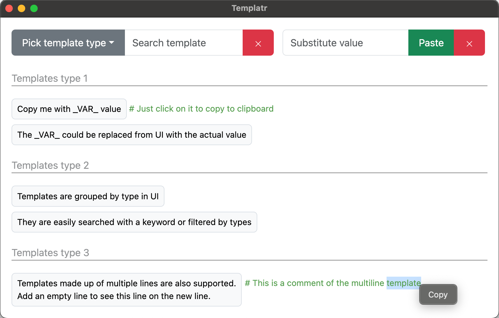The image size is (499, 318).
Task: Copy the 'Copy me with _VAR_ value' template
Action: 69,109
